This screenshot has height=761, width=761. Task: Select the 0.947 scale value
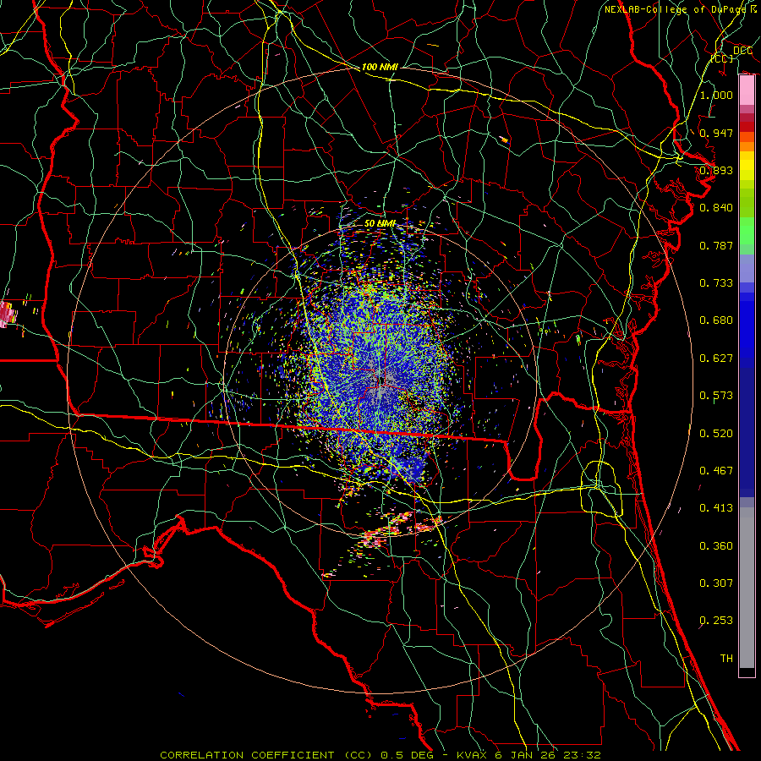[716, 133]
